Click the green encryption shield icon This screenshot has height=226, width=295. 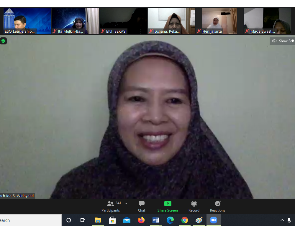tap(3, 41)
